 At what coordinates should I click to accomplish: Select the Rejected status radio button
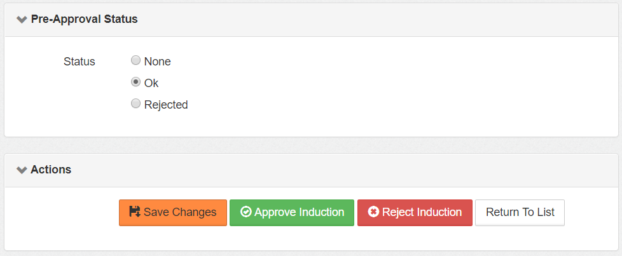click(135, 104)
